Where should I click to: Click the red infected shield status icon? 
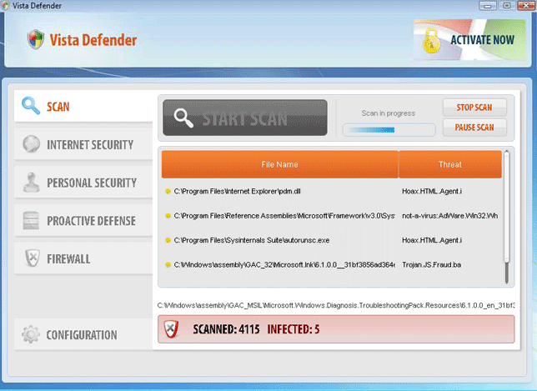(x=172, y=329)
